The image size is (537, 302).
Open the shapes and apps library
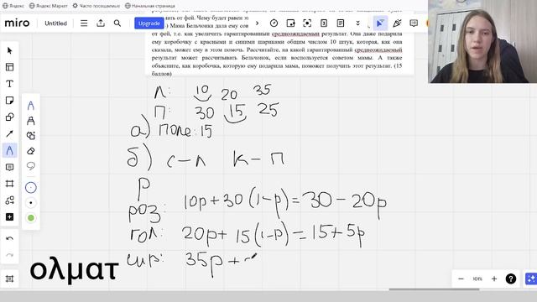coord(9,200)
